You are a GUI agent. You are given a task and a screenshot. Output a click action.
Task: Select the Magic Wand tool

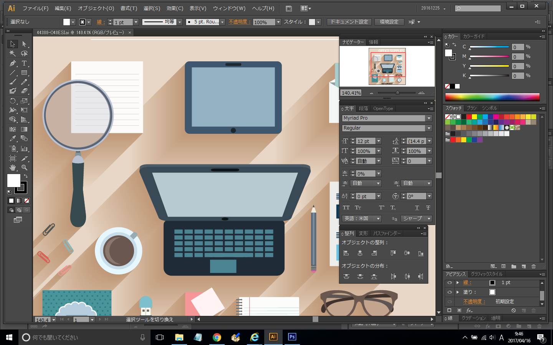click(13, 54)
